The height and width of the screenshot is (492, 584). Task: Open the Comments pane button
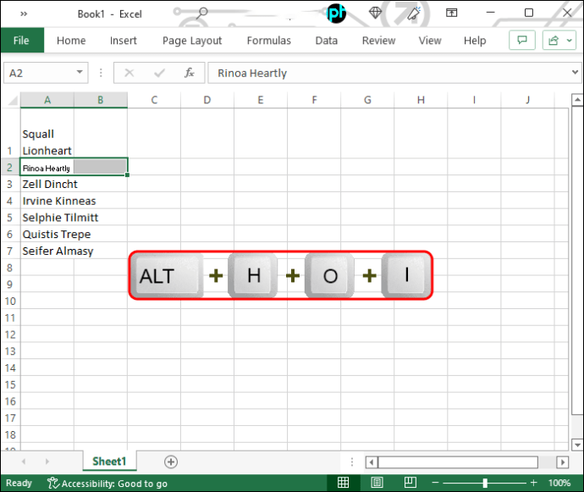coord(522,40)
